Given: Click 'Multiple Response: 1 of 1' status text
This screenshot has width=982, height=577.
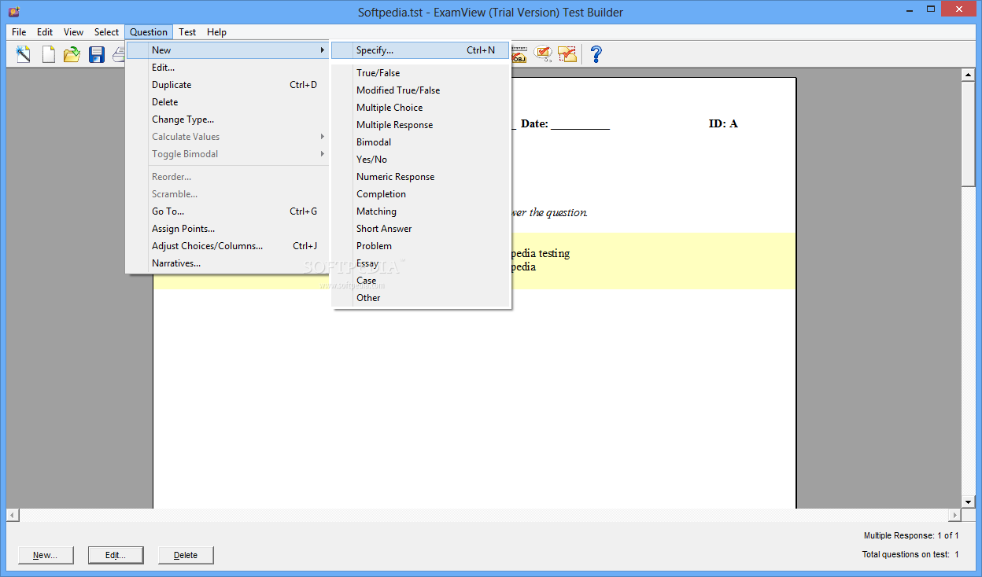Looking at the screenshot, I should click(911, 536).
